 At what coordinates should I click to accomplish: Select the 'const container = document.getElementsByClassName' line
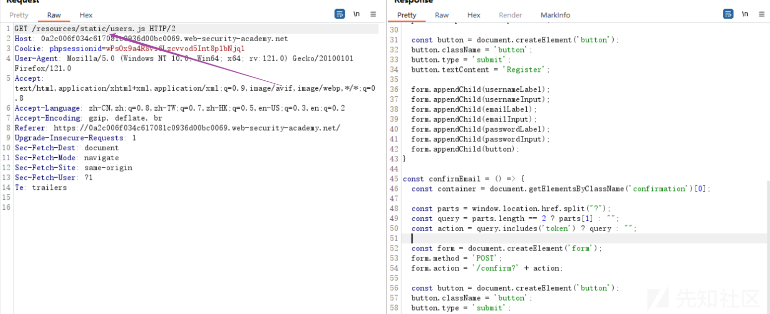[561, 188]
